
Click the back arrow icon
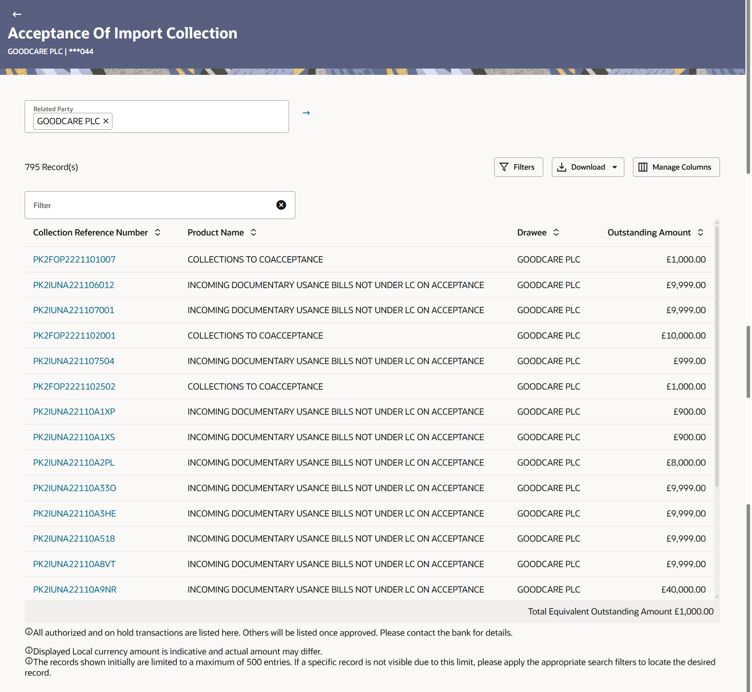pos(17,14)
